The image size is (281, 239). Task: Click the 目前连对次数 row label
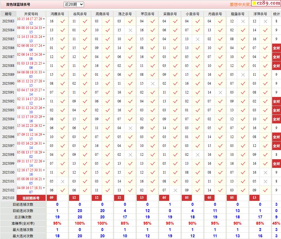pos(23,211)
